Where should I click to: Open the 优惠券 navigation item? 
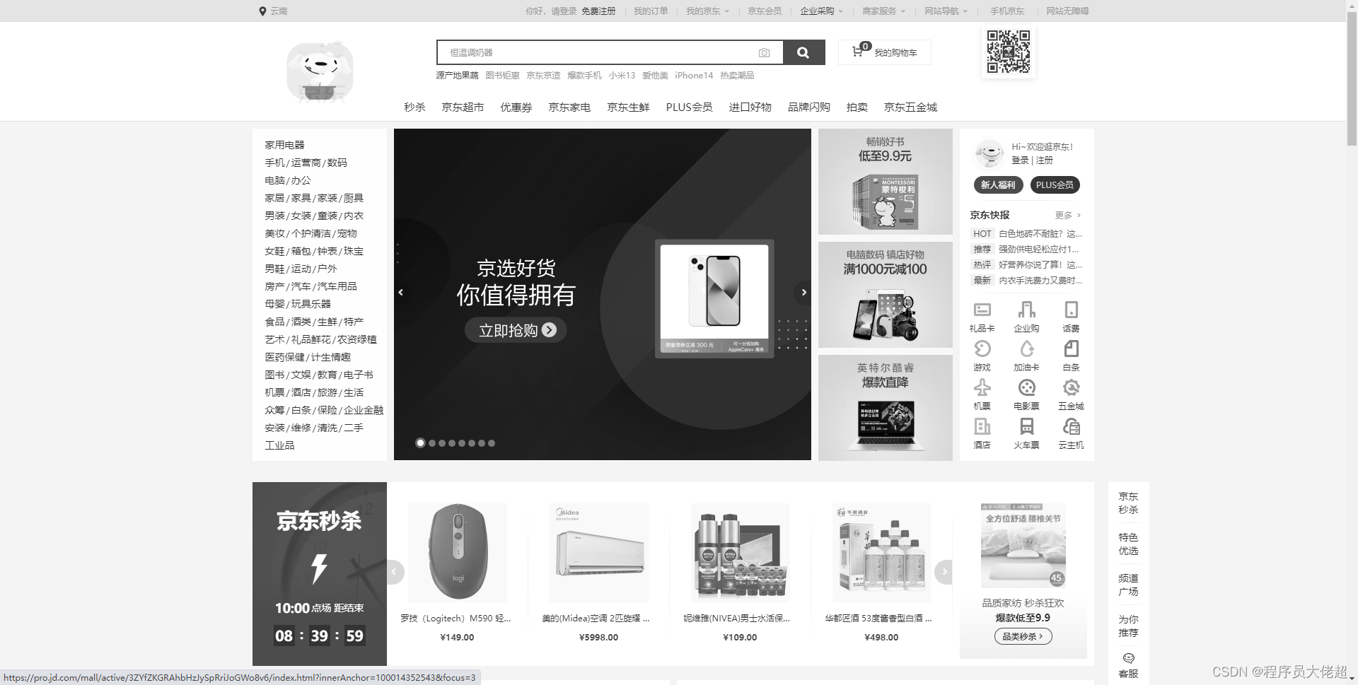point(516,107)
